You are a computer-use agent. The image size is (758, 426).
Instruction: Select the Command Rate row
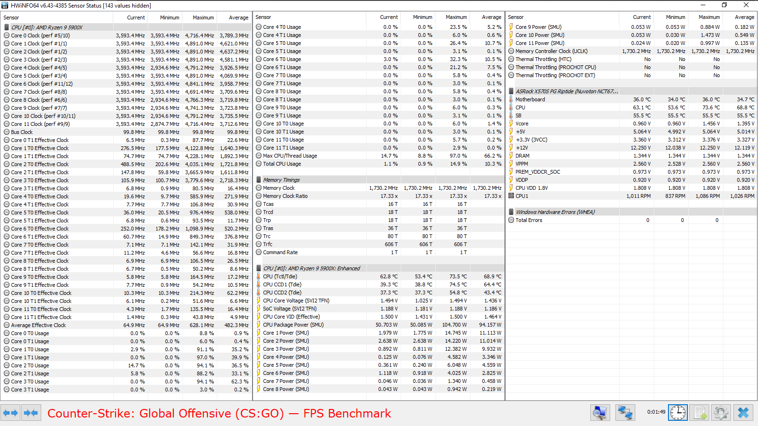click(x=379, y=252)
